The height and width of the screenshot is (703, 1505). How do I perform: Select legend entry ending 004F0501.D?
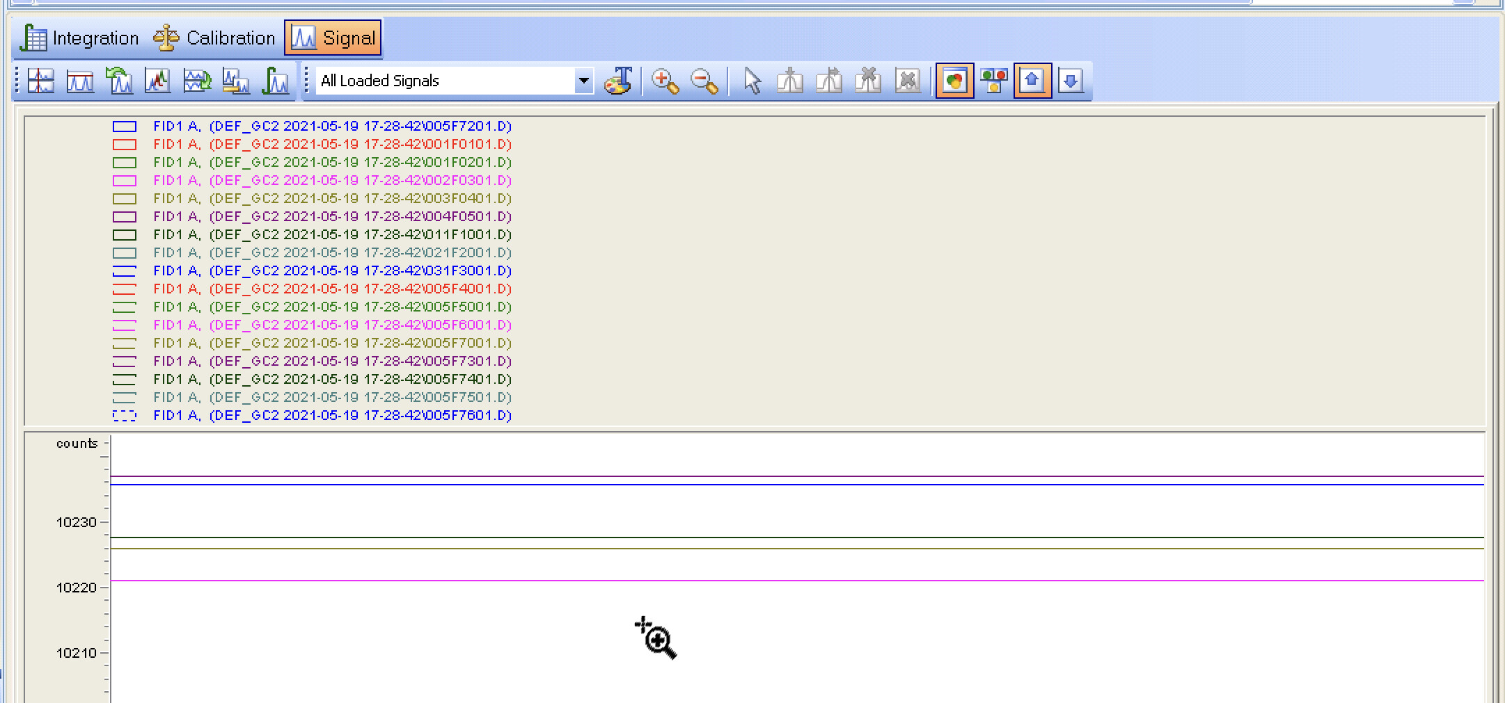(x=332, y=217)
